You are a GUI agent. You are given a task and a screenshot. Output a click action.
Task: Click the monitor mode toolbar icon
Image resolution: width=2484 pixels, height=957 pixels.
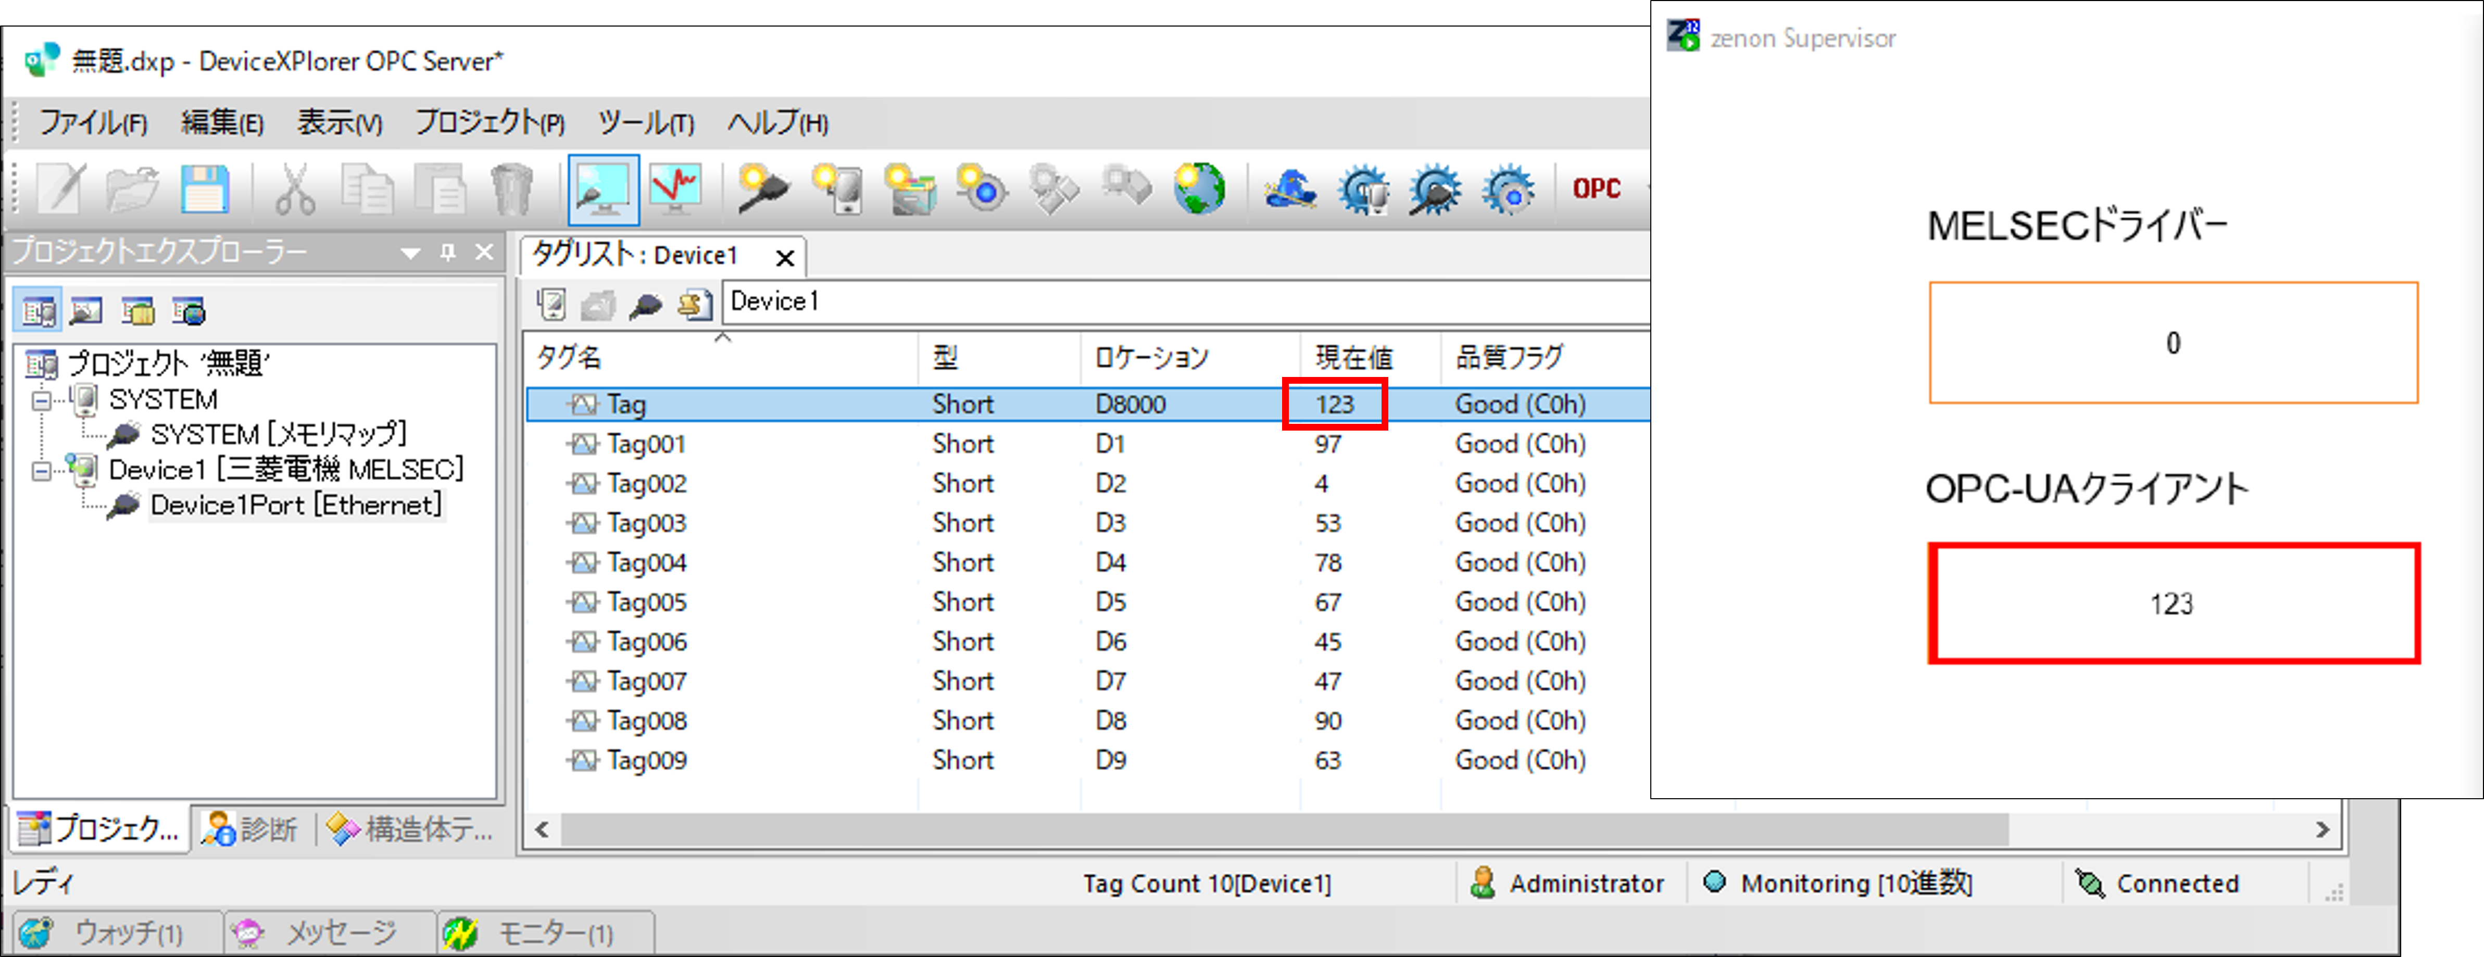(x=603, y=189)
